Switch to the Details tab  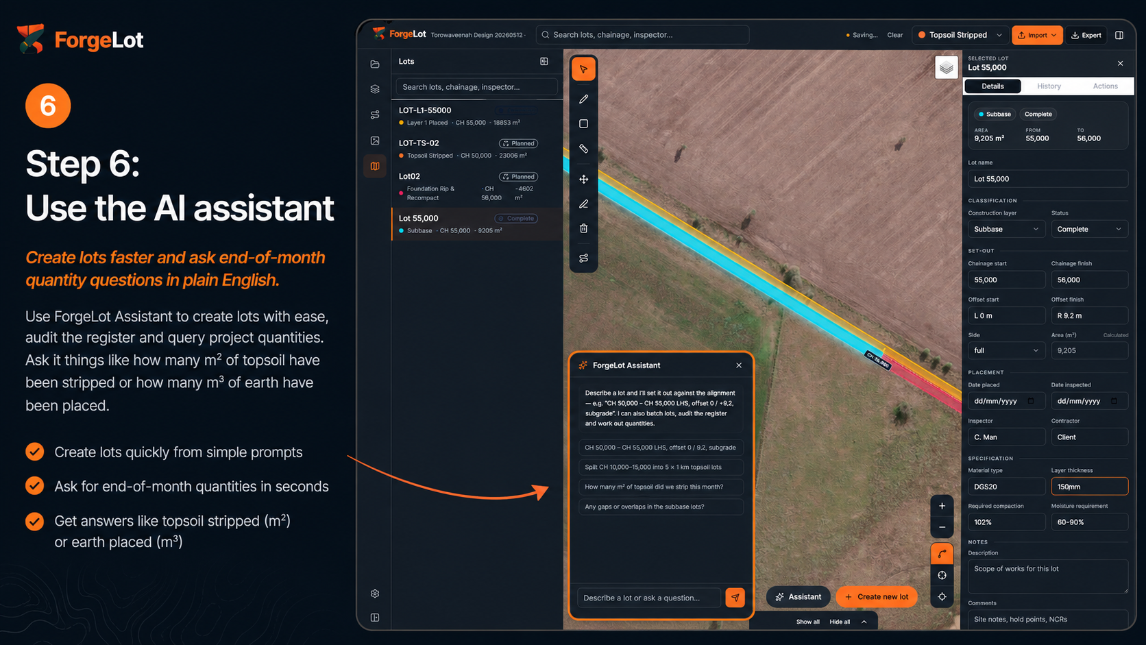point(992,86)
